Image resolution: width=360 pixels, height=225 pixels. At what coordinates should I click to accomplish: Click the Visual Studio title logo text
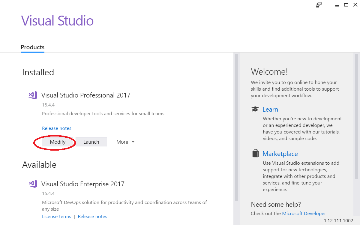click(x=57, y=20)
